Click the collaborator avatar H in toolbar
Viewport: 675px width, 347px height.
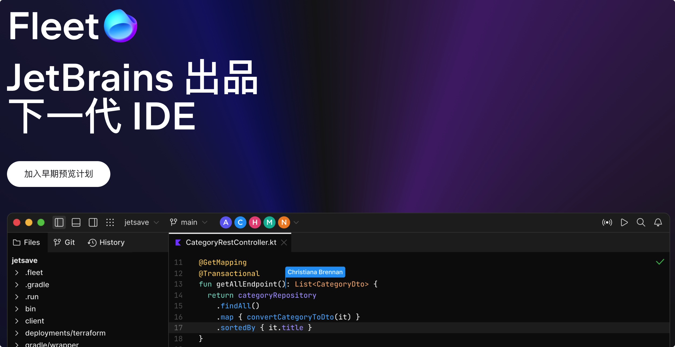[255, 222]
